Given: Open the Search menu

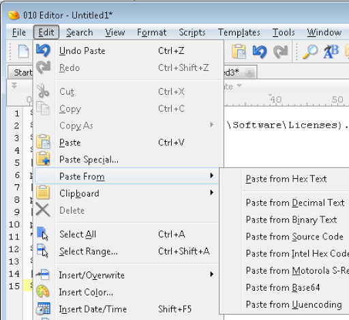Looking at the screenshot, I should [x=80, y=32].
